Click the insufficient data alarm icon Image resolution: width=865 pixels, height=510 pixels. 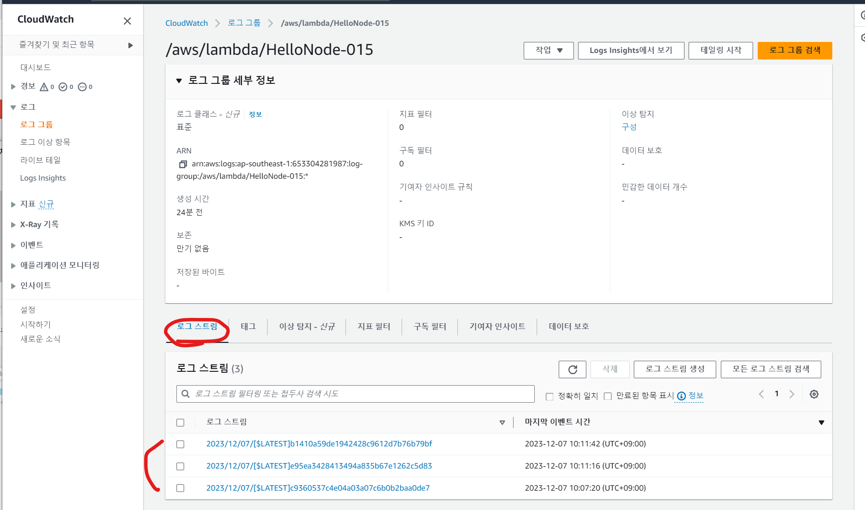[82, 87]
